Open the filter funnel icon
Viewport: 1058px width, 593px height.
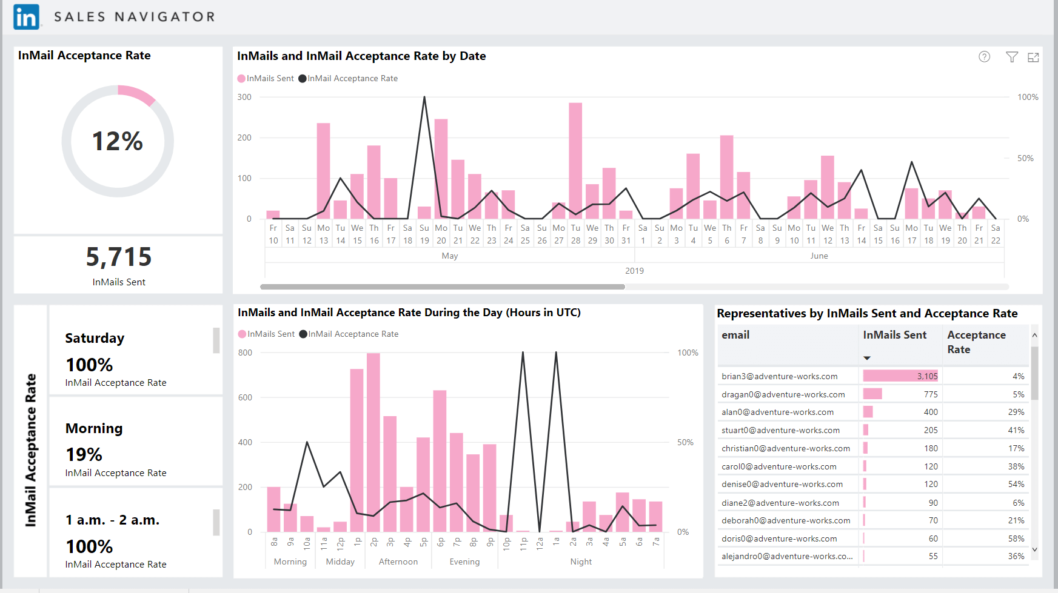pos(1012,57)
